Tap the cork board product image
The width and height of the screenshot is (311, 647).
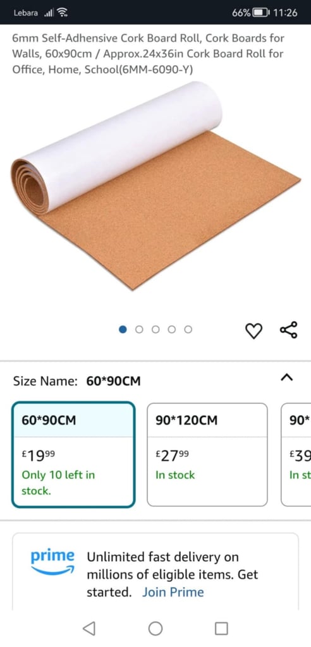click(155, 186)
